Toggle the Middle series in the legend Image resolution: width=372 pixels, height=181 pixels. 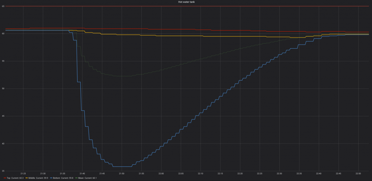(x=31, y=178)
